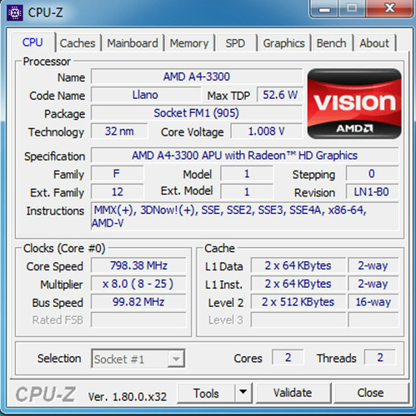
Task: Click the Revision value LN1-B0
Action: pos(372,191)
